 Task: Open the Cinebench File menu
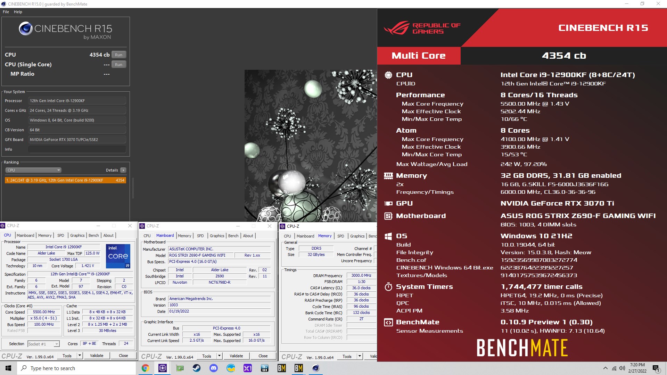pos(6,12)
